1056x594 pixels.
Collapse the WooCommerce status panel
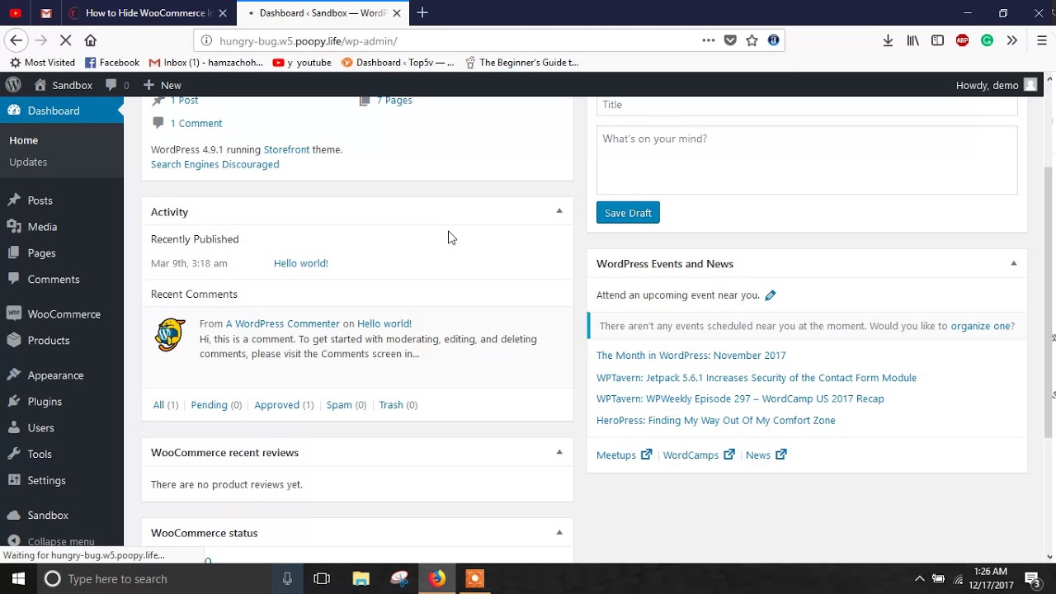[x=559, y=532]
